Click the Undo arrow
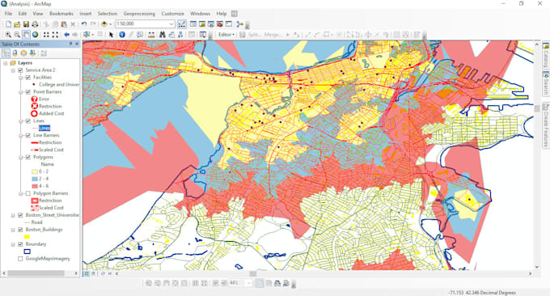 click(84, 24)
